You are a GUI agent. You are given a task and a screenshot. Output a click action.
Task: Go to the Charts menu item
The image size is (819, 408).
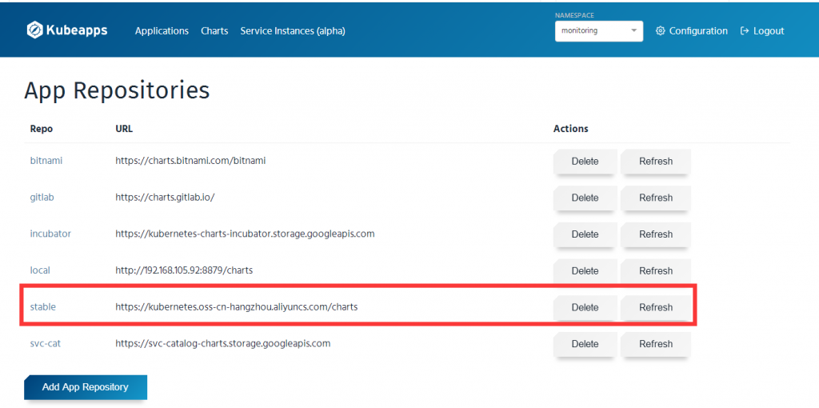tap(214, 31)
